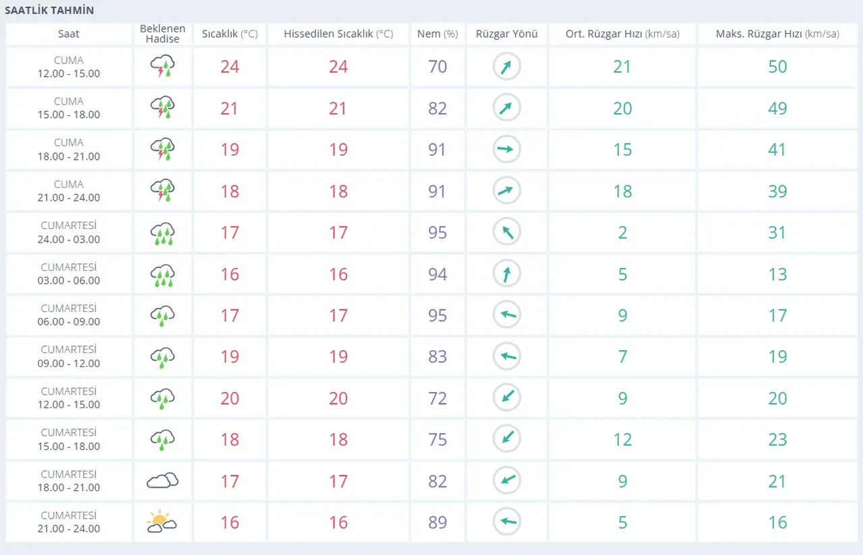Click the Sıcaklık (°C) column header
This screenshot has width=863, height=555.
[230, 34]
